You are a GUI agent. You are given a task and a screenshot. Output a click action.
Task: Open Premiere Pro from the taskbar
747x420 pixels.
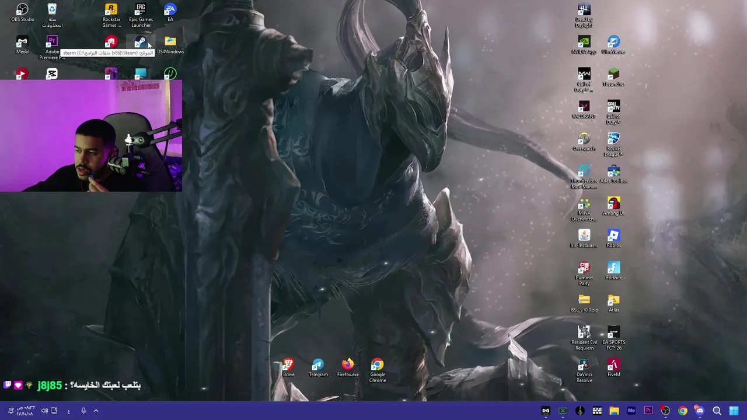tap(648, 411)
